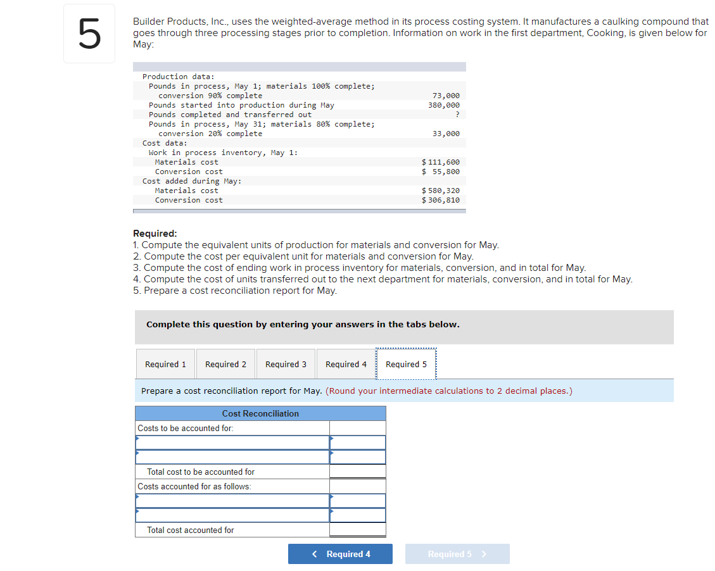Click the Required 5 forward navigation button
Image resolution: width=715 pixels, height=571 pixels.
point(457,553)
